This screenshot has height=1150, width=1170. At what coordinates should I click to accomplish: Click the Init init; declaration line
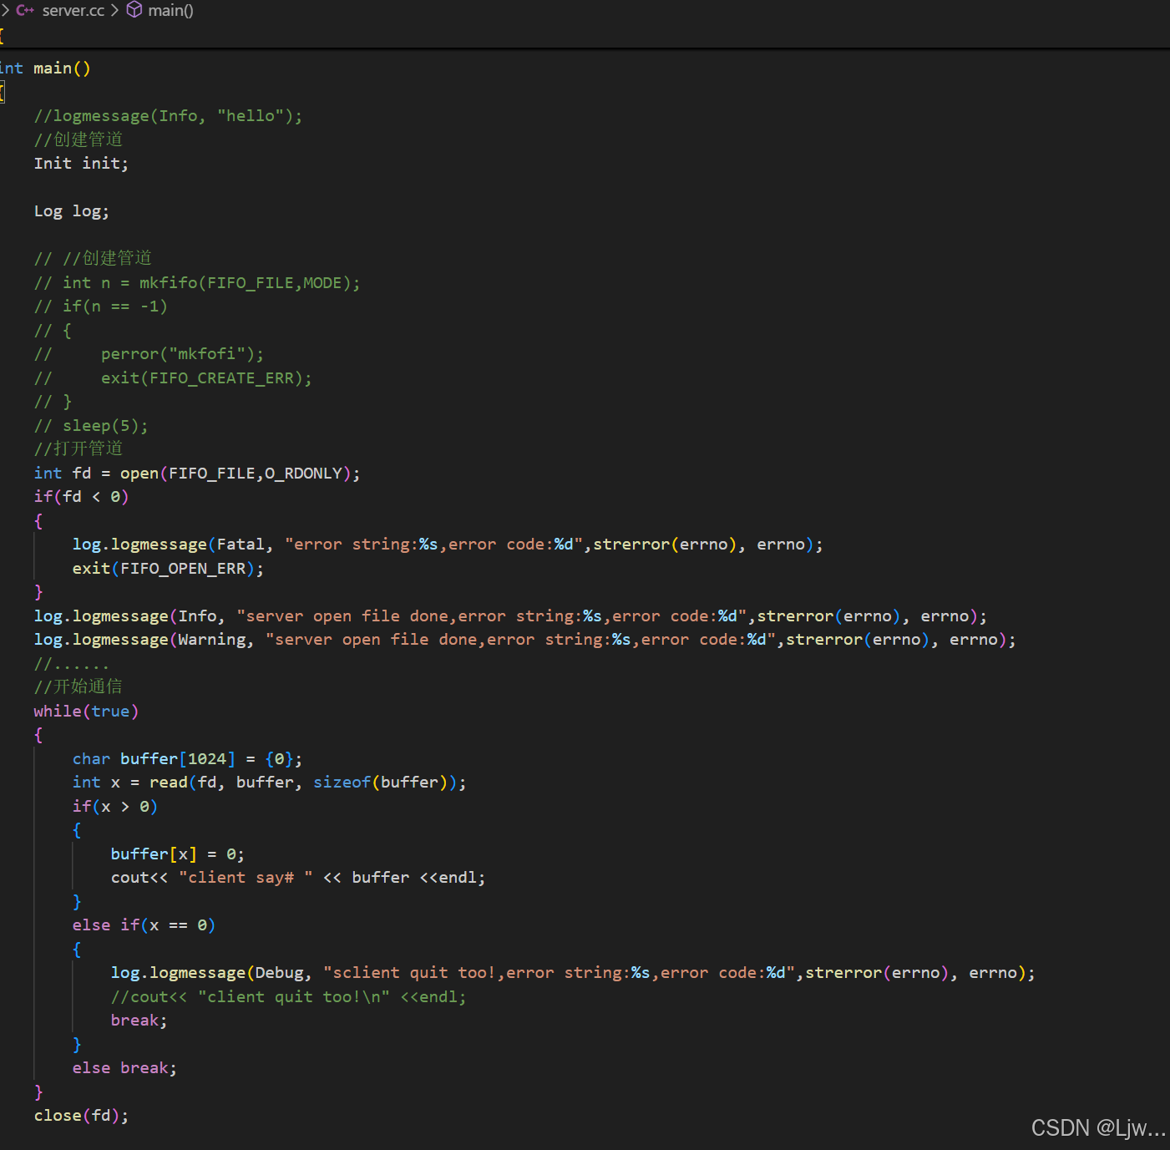click(81, 164)
